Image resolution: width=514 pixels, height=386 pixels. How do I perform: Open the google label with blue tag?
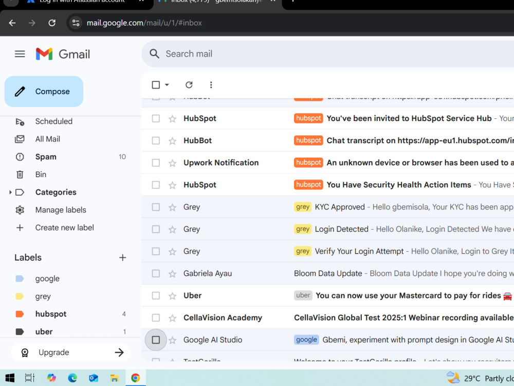tap(47, 278)
